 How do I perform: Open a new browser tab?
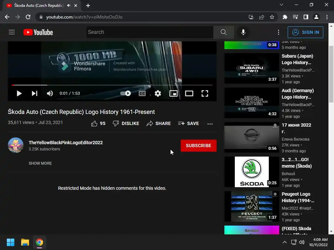coord(88,6)
